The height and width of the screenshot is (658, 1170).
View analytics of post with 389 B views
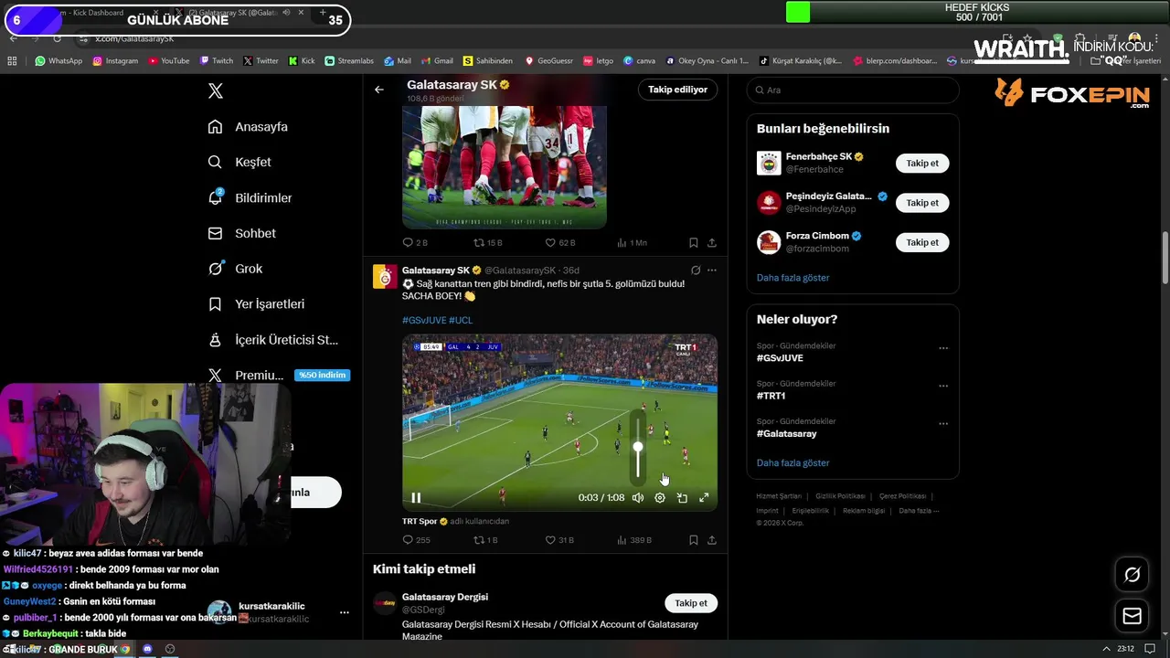634,540
